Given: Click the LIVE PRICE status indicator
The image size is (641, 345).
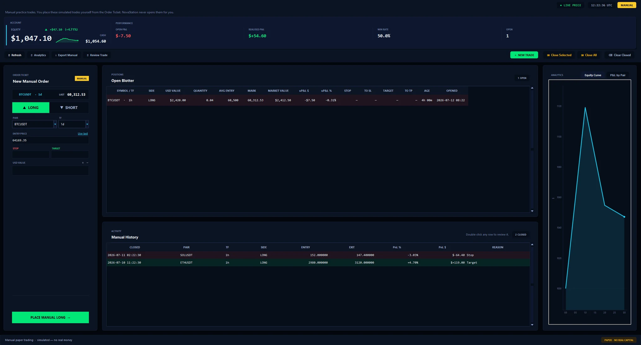Looking at the screenshot, I should (x=570, y=5).
